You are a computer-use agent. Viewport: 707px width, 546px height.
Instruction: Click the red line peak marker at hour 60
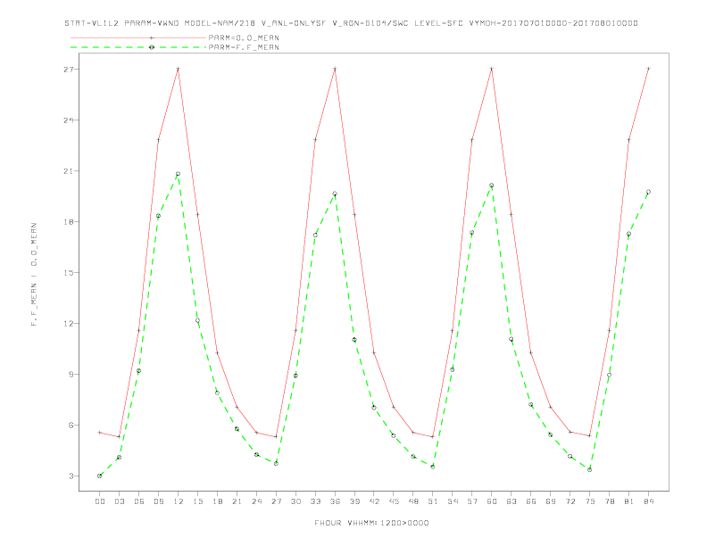coord(492,69)
